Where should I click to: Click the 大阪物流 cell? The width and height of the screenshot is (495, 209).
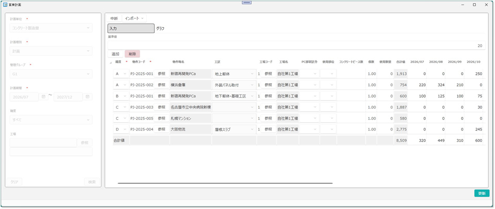(x=191, y=129)
